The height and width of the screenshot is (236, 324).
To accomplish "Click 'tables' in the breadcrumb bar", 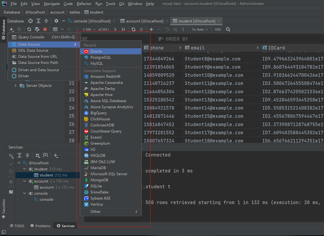I will 75,12.
